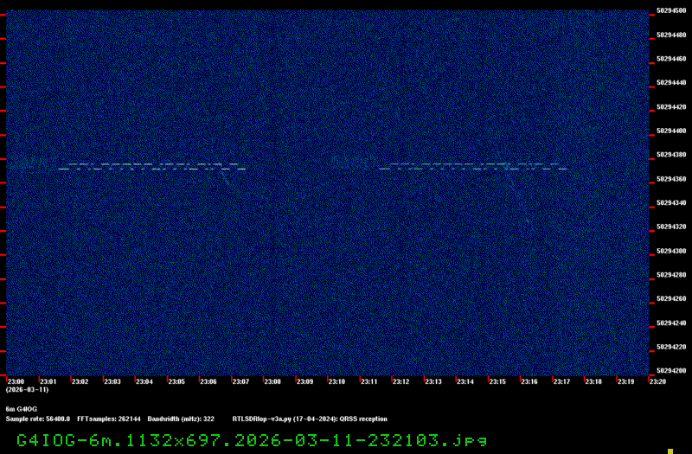Click the 50294260 frequency label
The width and height of the screenshot is (692, 454).
point(671,298)
